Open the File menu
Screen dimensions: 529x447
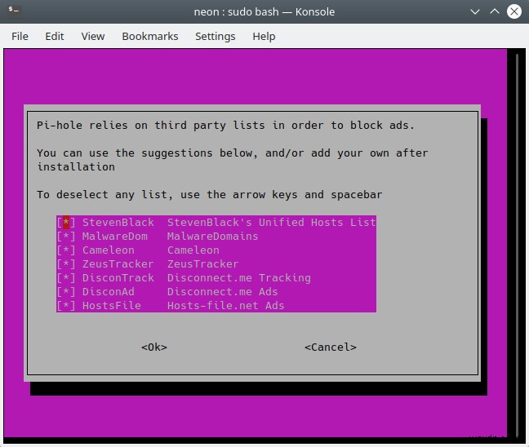(20, 37)
